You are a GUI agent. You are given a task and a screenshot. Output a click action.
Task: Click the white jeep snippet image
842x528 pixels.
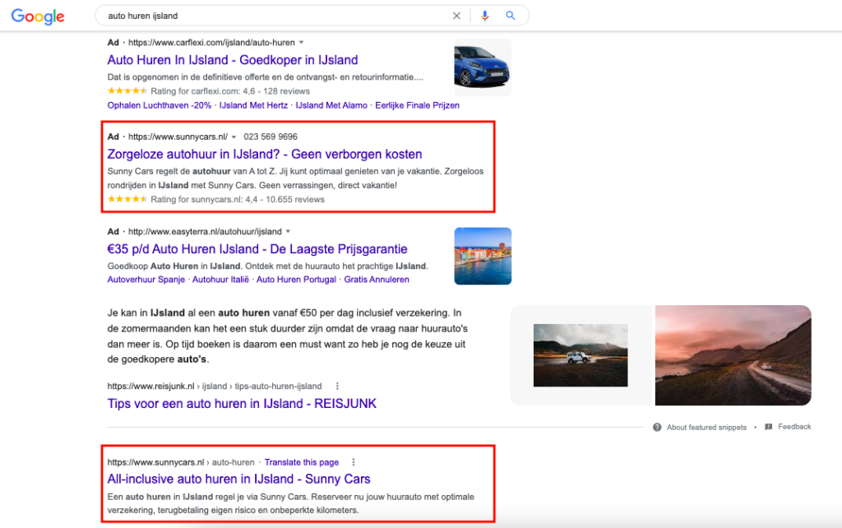click(x=581, y=355)
